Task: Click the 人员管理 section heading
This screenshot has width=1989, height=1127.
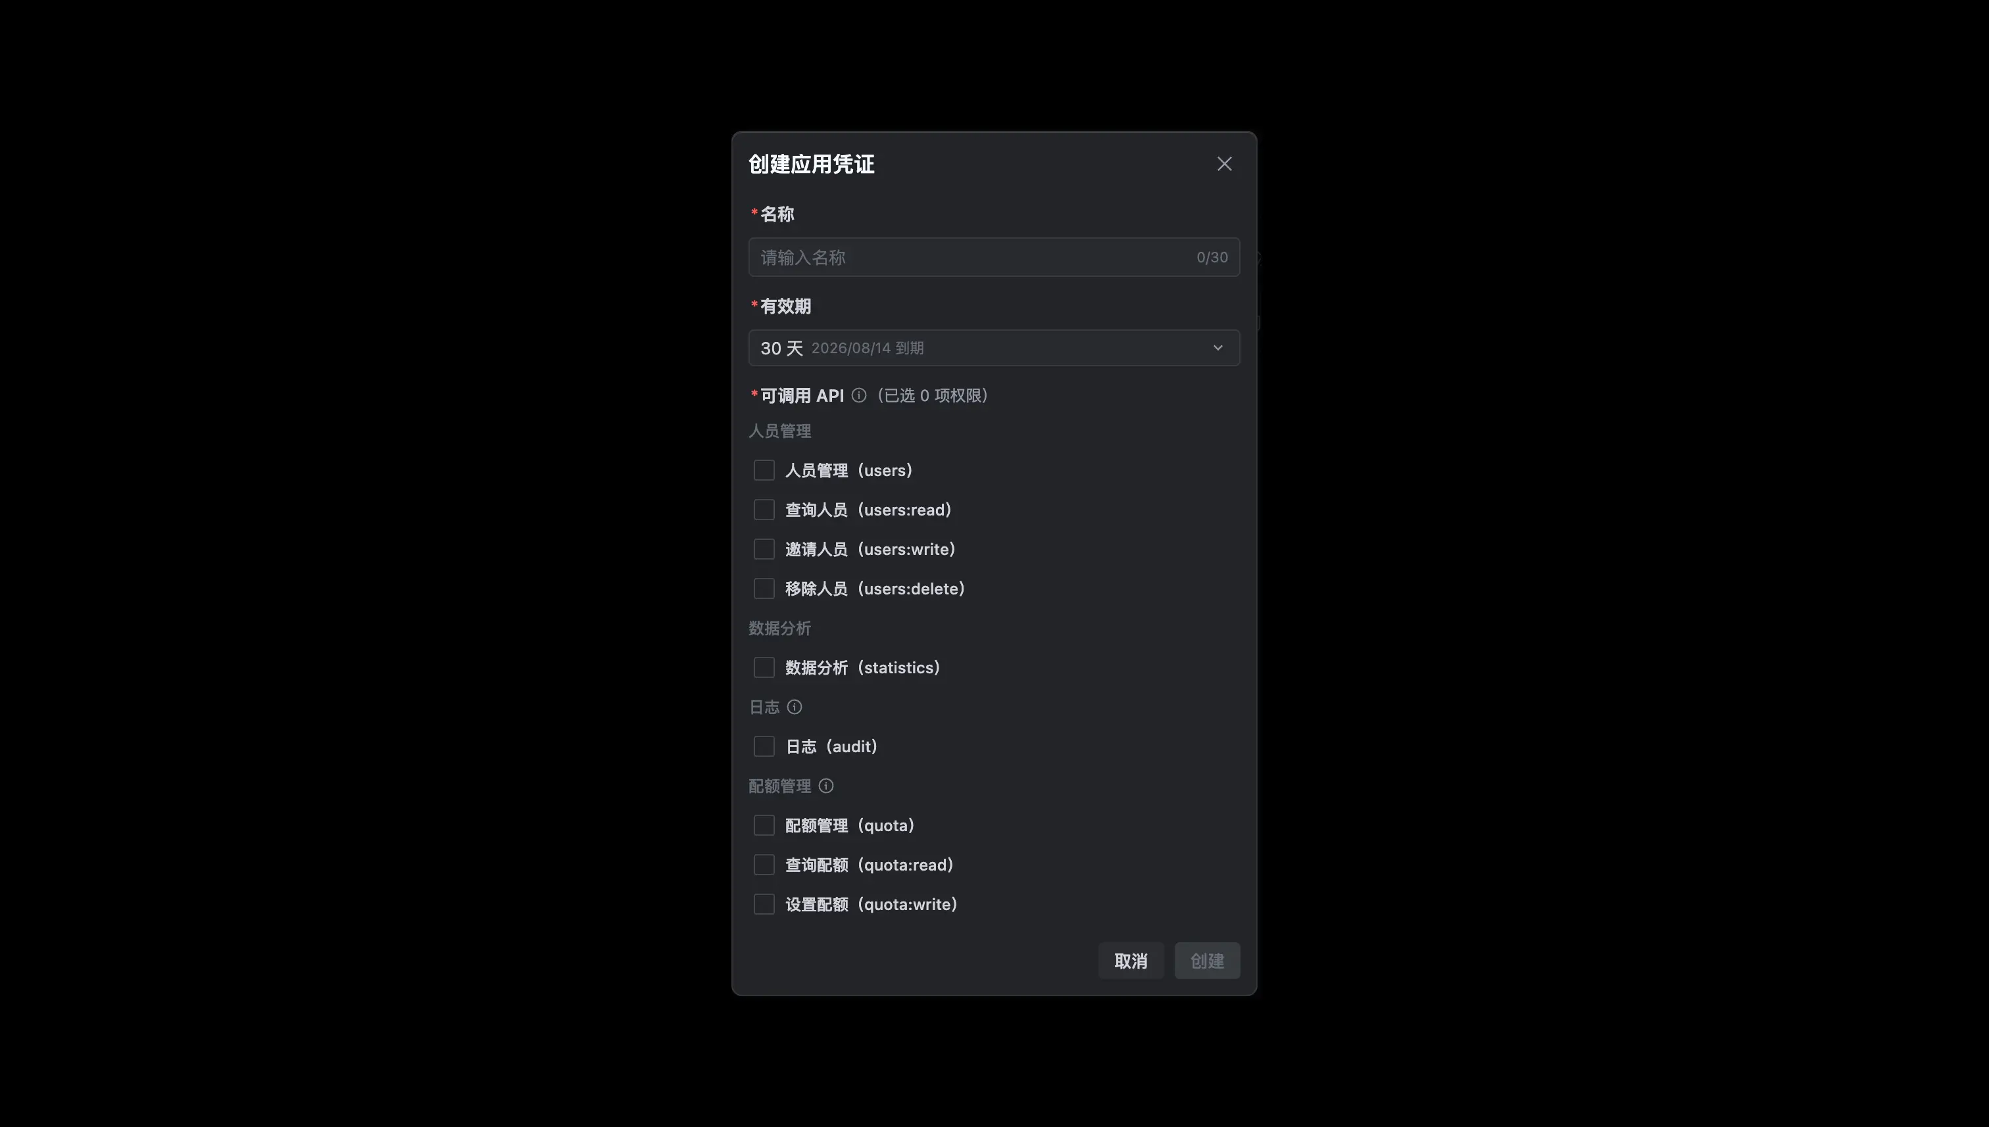Action: [x=779, y=431]
